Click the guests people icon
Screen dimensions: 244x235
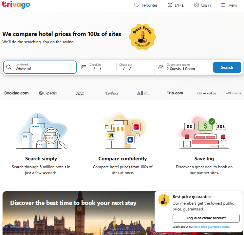(x=161, y=67)
